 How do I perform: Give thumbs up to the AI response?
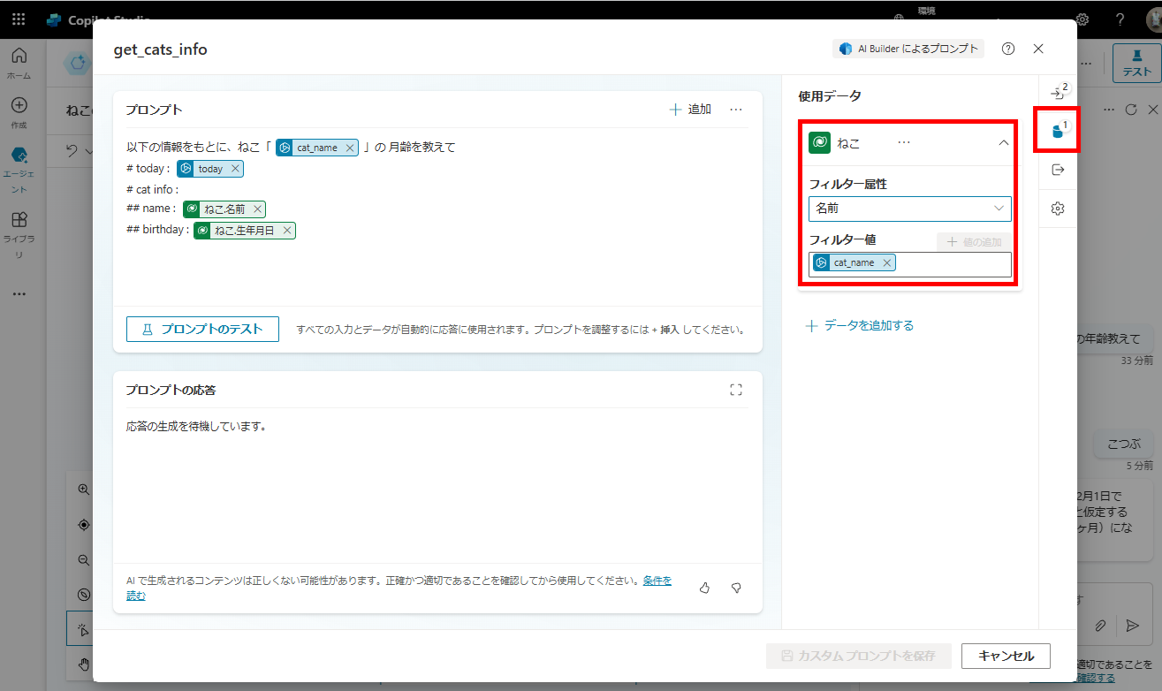tap(704, 587)
